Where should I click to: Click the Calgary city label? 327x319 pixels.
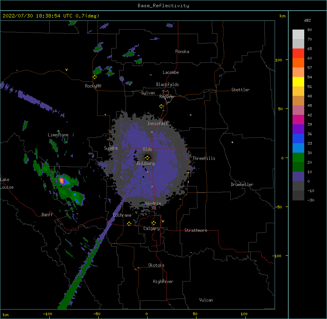point(151,228)
